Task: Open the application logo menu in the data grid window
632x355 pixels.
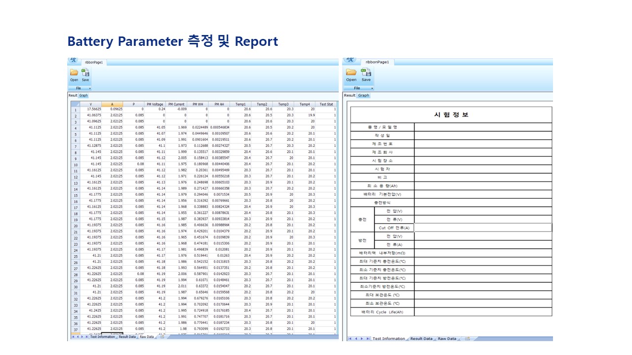Action: click(x=74, y=60)
